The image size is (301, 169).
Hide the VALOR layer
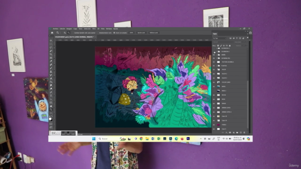[214, 69]
